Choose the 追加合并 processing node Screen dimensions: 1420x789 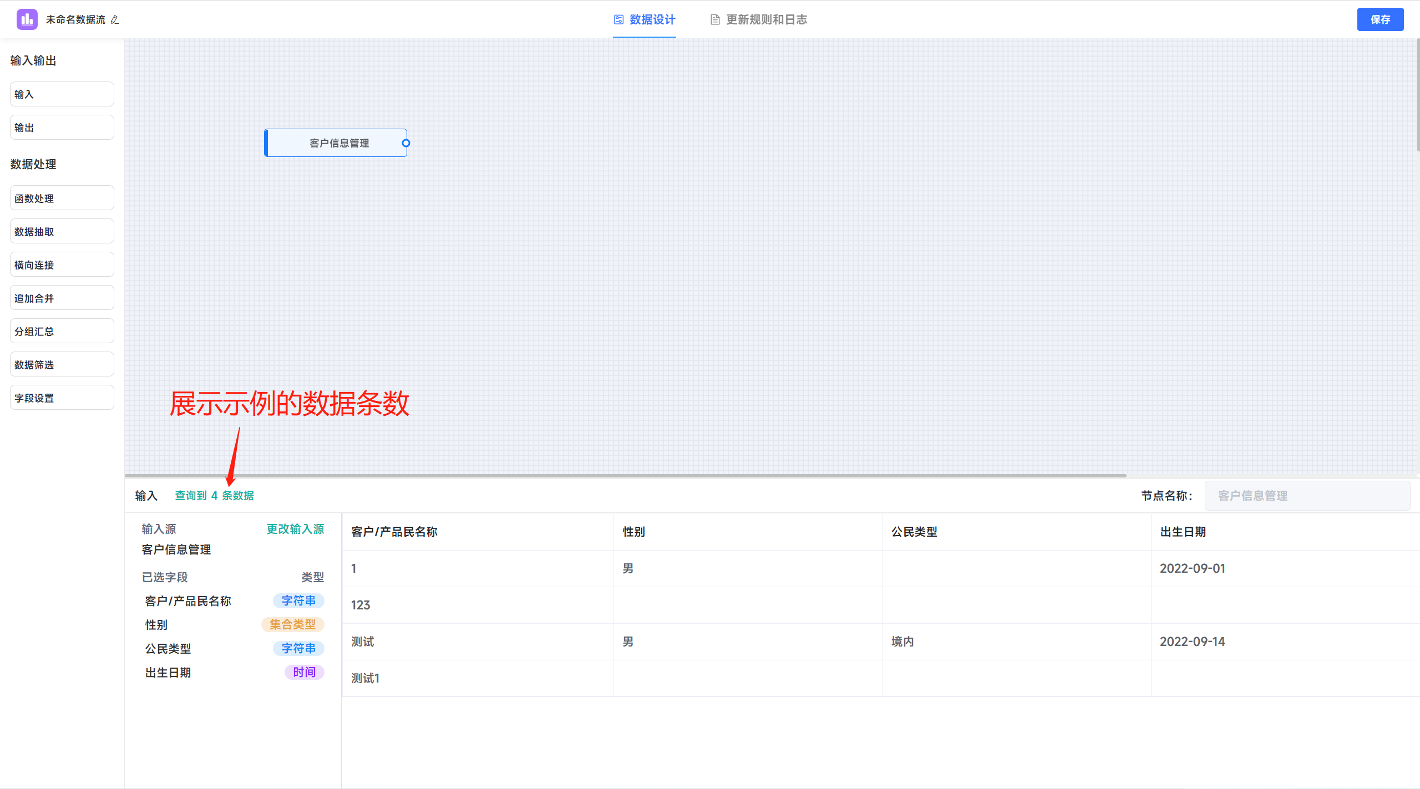(x=62, y=298)
